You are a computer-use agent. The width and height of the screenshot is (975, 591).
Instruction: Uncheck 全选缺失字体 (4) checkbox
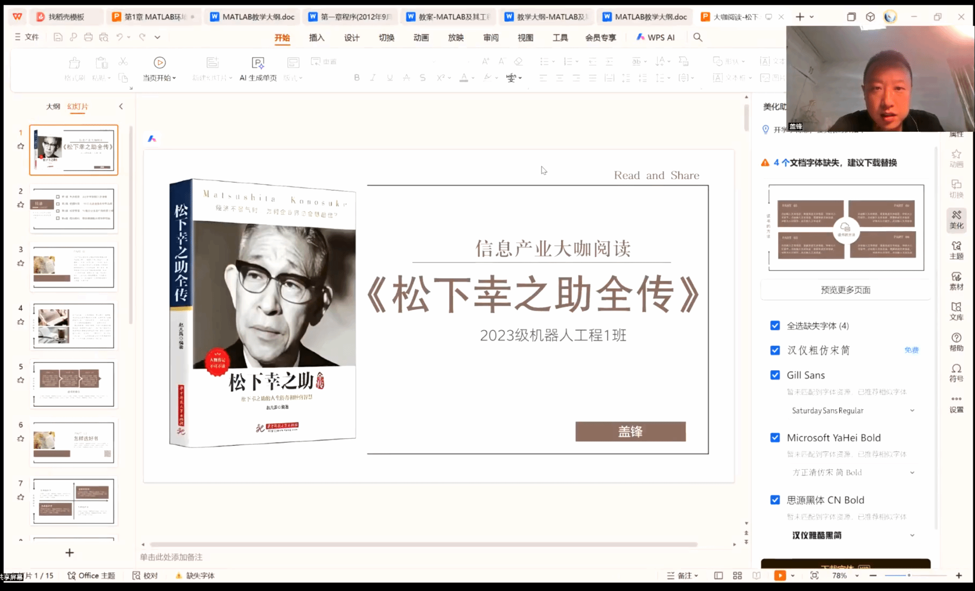coord(775,325)
